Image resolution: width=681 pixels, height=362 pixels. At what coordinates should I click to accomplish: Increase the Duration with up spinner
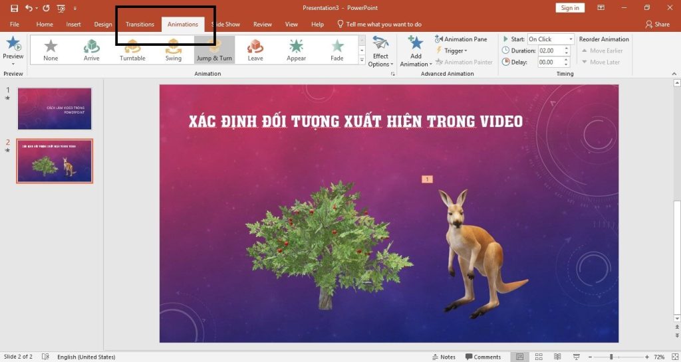567,48
